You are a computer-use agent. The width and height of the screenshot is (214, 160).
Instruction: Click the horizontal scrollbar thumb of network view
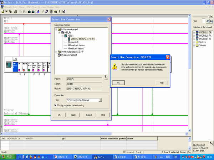point(57,134)
